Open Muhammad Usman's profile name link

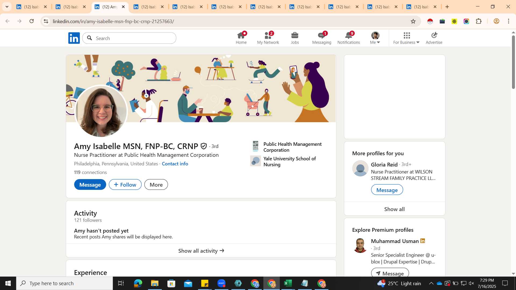[x=395, y=241]
